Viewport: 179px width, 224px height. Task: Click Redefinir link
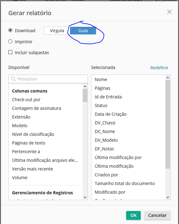(x=159, y=67)
